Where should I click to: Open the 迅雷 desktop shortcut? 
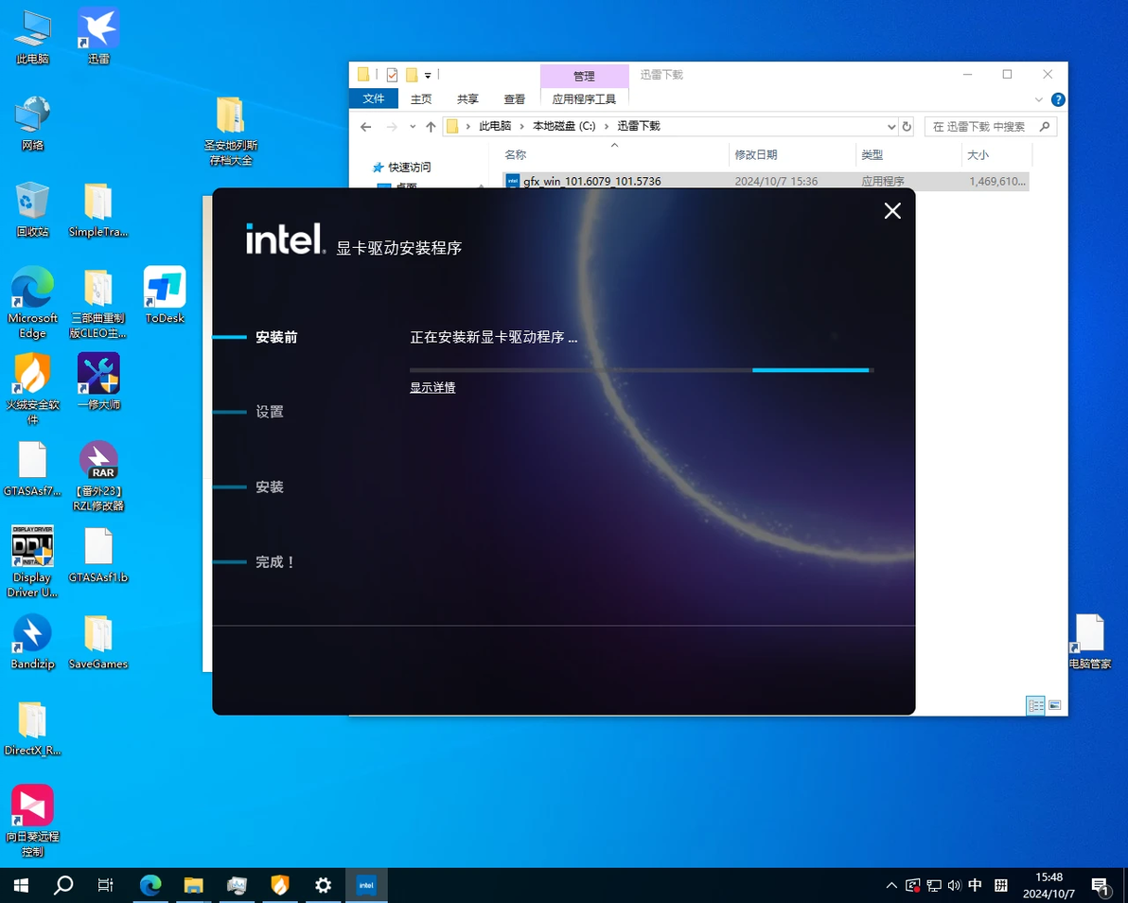tap(98, 35)
